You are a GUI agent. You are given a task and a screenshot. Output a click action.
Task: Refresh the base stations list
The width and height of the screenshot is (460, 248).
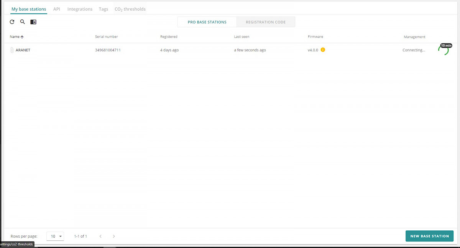[12, 22]
